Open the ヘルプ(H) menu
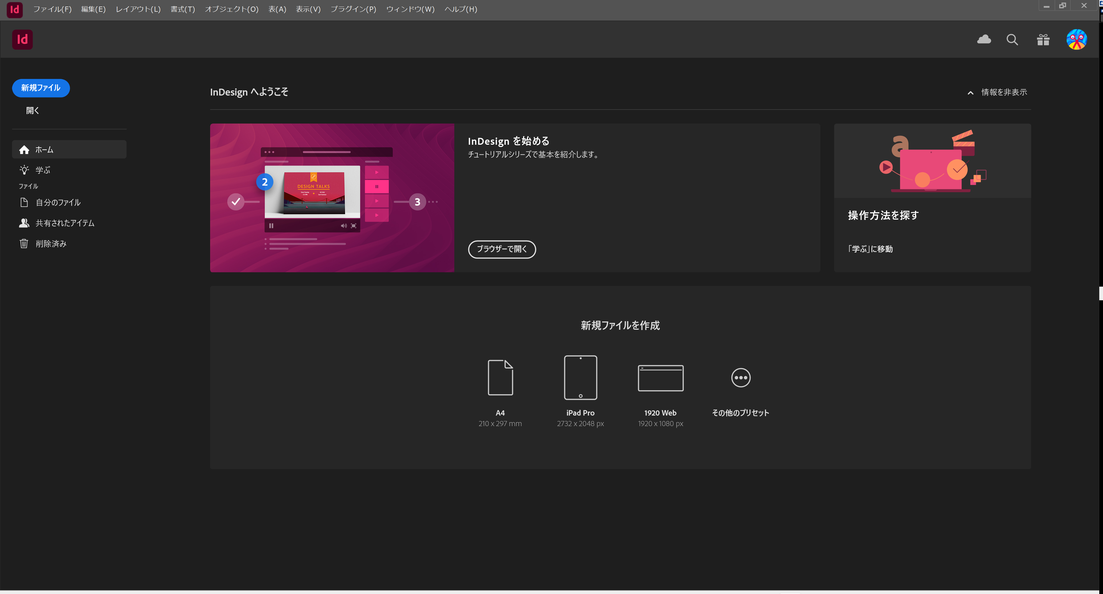 (461, 9)
